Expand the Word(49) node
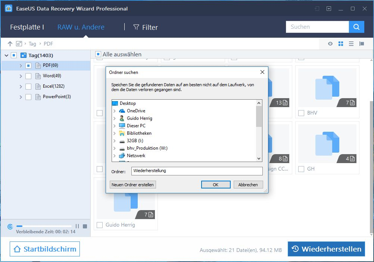Image resolution: width=374 pixels, height=262 pixels. tap(21, 76)
